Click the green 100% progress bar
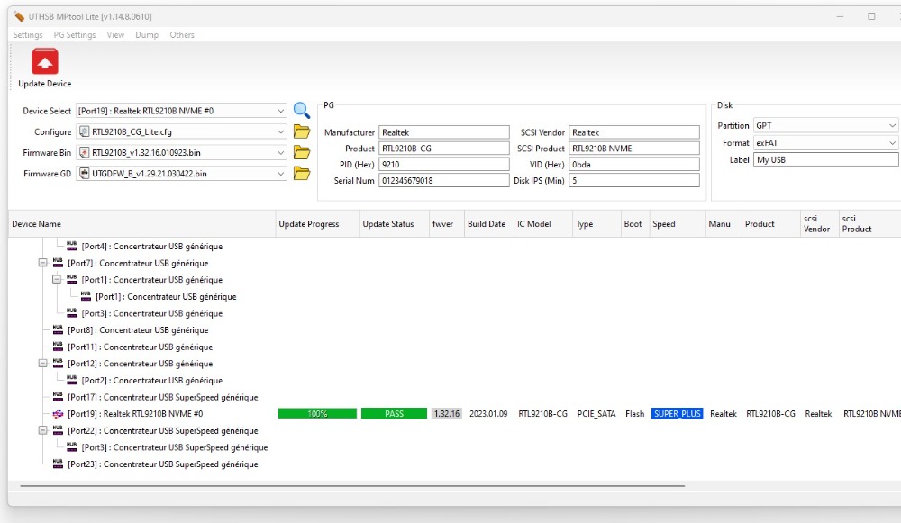The height and width of the screenshot is (523, 901). click(317, 414)
